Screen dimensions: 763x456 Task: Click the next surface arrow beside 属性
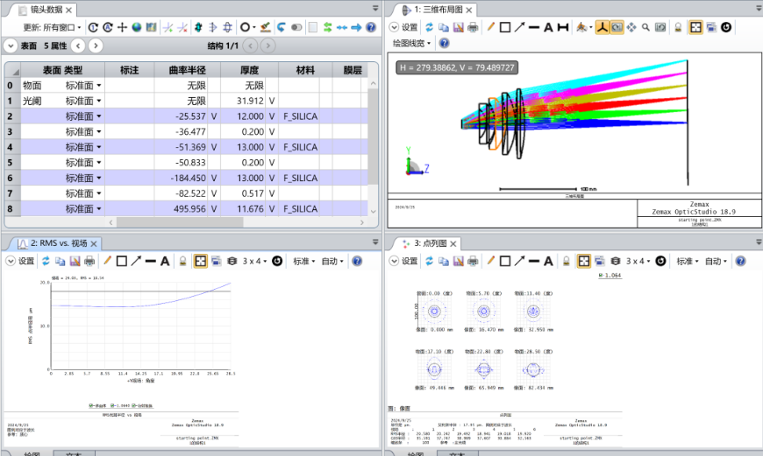(96, 46)
